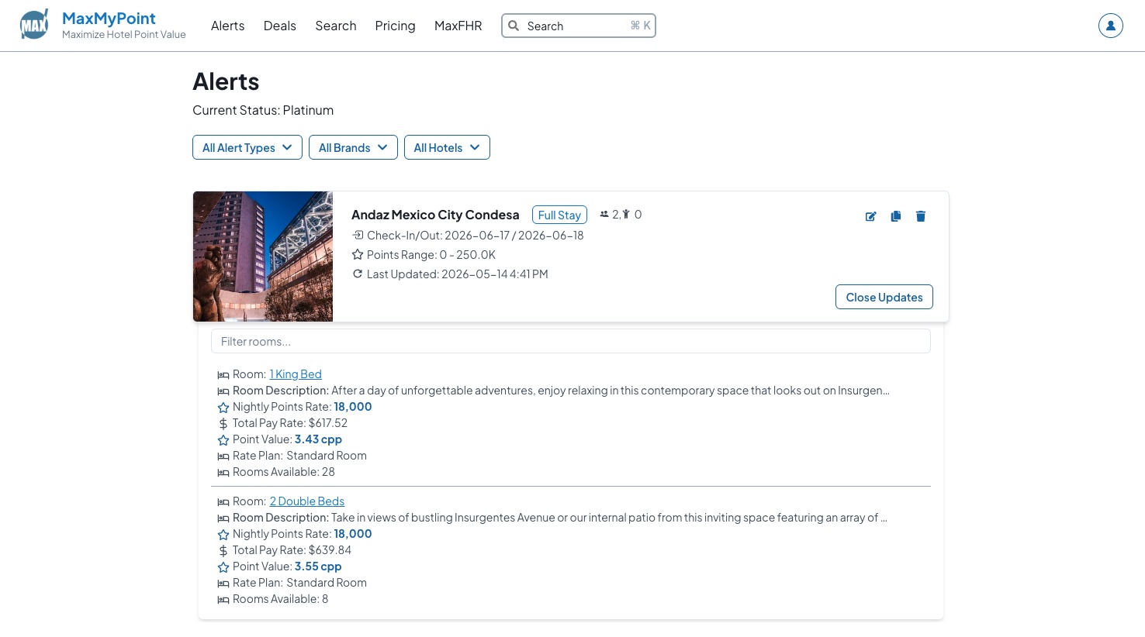
Task: Click the magnifier icon in search box
Action: [514, 26]
